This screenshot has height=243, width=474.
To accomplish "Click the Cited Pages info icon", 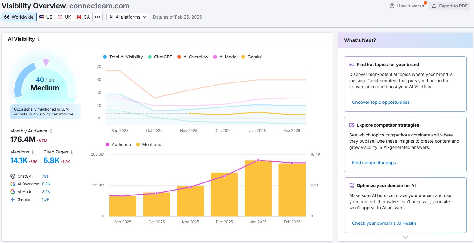I will click(x=72, y=152).
